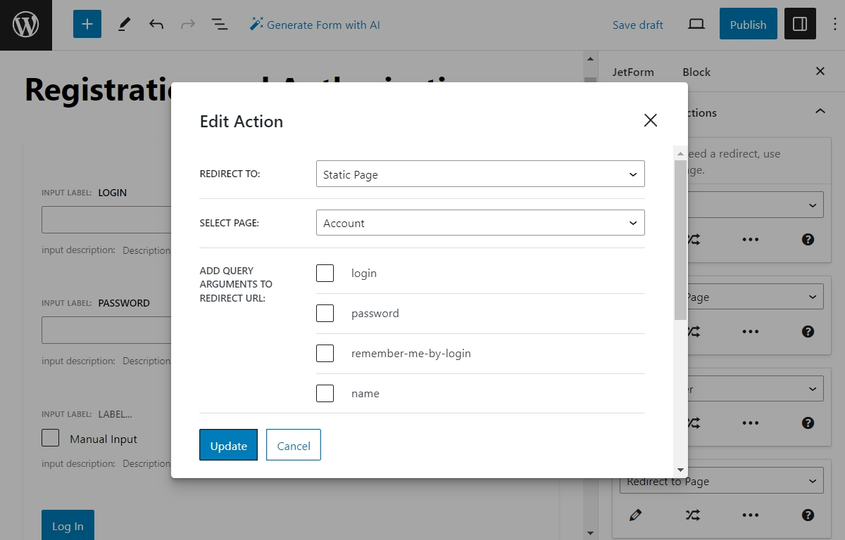Open the Select Page dropdown showing Account
The width and height of the screenshot is (845, 540).
tap(480, 222)
